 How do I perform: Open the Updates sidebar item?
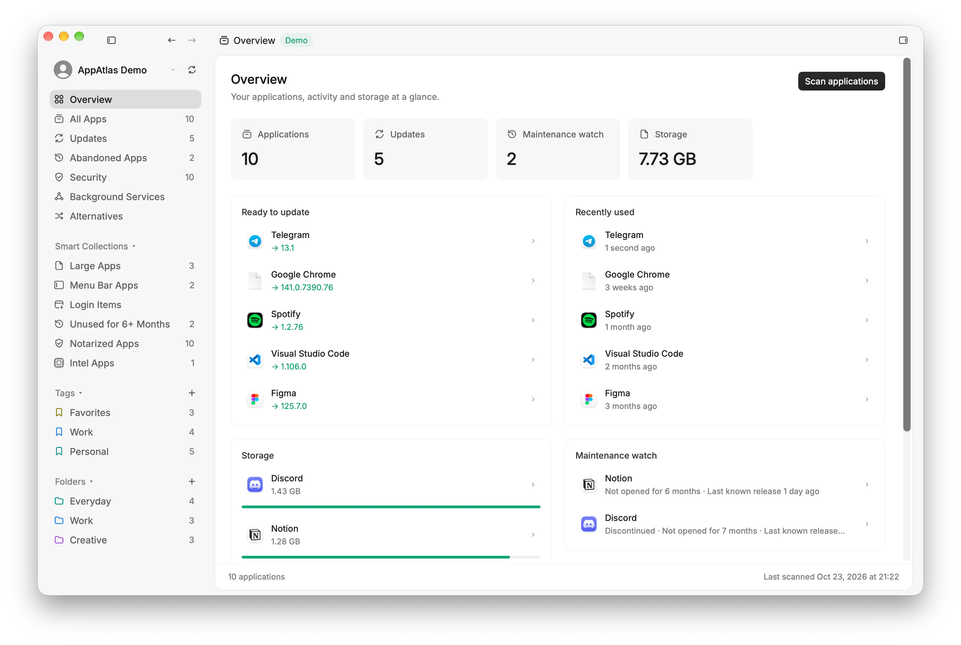(x=125, y=138)
